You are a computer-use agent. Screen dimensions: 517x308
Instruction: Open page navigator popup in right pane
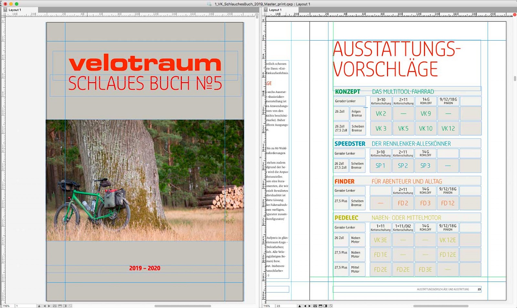click(300, 306)
